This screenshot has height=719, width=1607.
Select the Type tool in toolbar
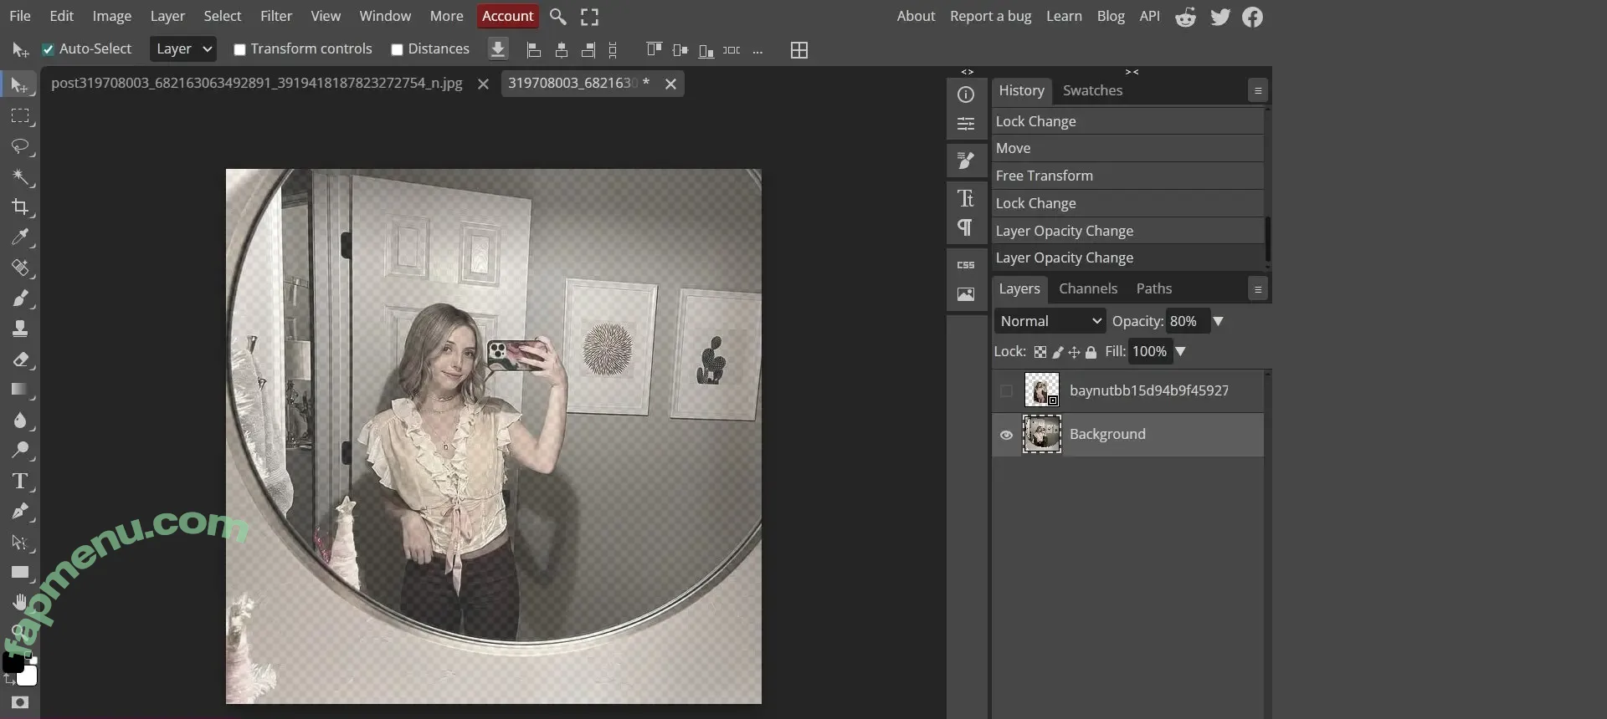20,481
